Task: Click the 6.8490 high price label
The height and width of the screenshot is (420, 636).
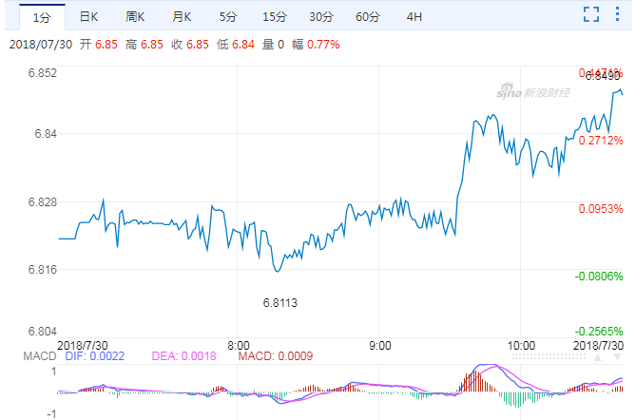Action: pyautogui.click(x=603, y=76)
